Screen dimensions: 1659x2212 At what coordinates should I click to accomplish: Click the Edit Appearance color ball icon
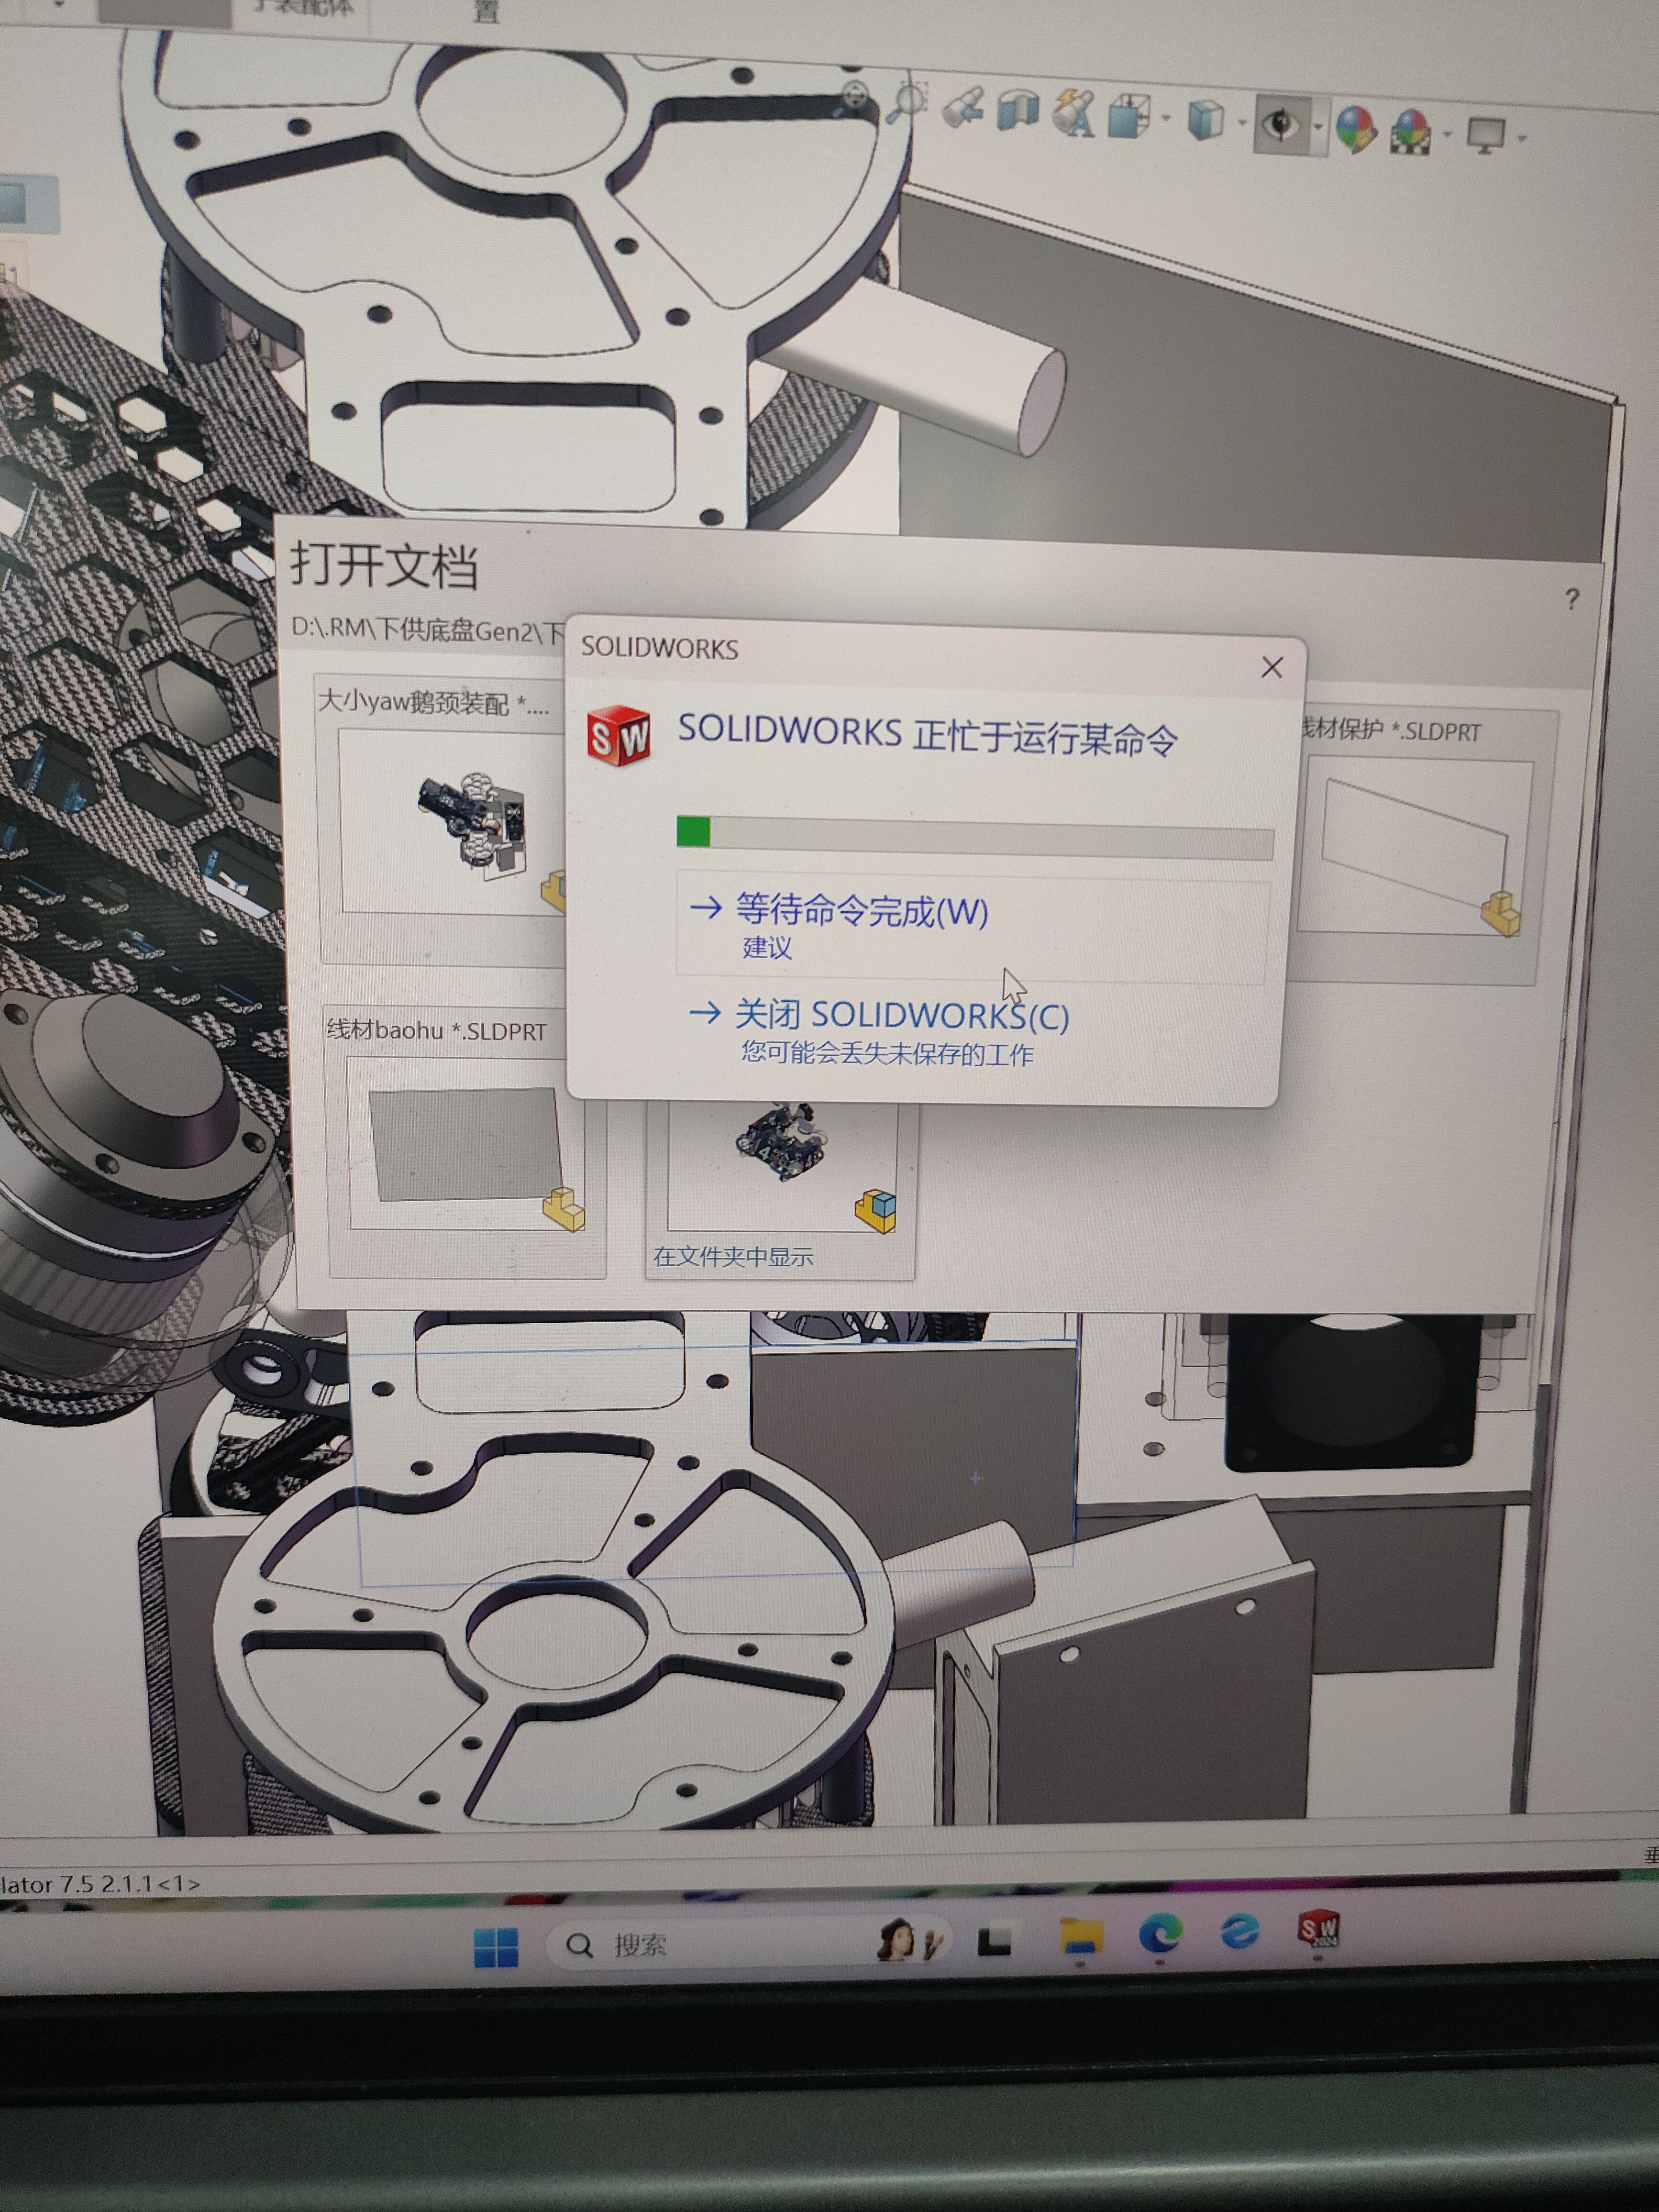[x=1356, y=130]
